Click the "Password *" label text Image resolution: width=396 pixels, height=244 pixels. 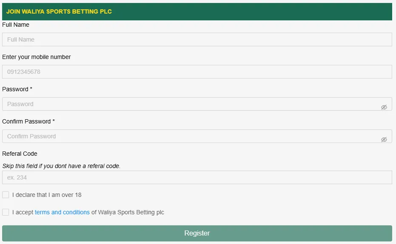click(x=17, y=89)
